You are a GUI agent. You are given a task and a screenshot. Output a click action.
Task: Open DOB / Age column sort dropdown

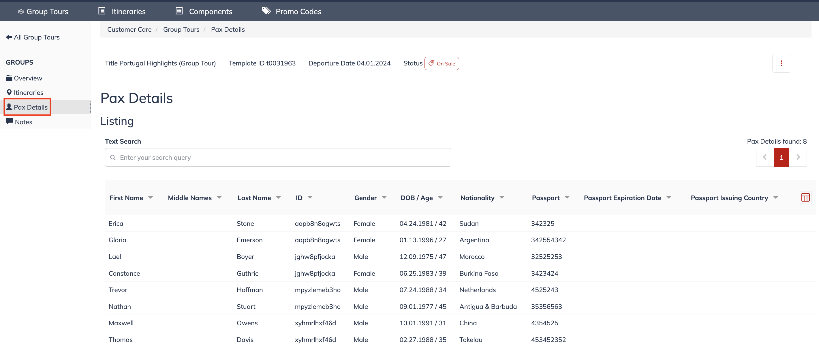pos(440,198)
